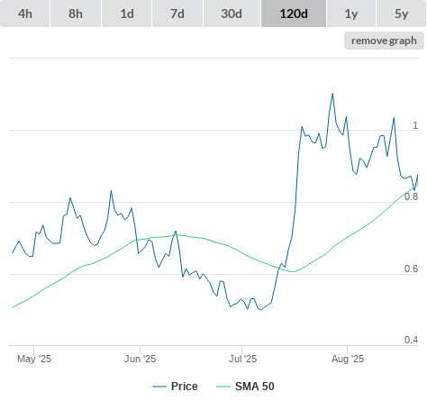
Task: Click the lowest price point in July
Action: [x=260, y=310]
